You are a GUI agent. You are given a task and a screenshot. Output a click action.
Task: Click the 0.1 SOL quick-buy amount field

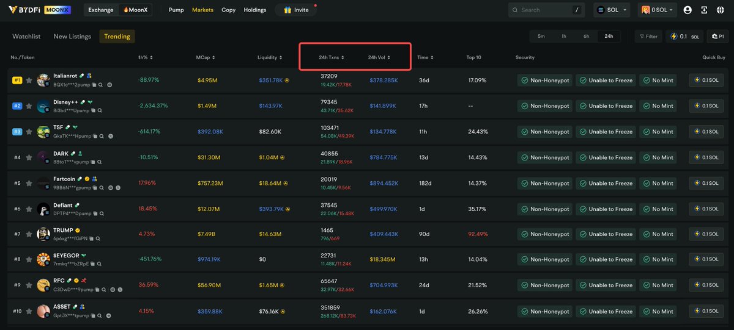coord(685,37)
